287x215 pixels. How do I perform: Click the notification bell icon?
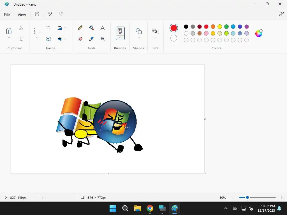[279, 208]
